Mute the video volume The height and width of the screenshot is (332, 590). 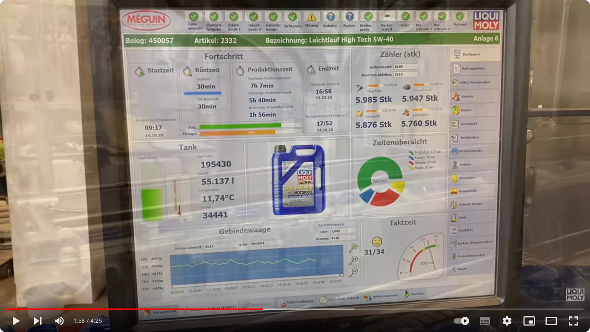click(x=59, y=321)
